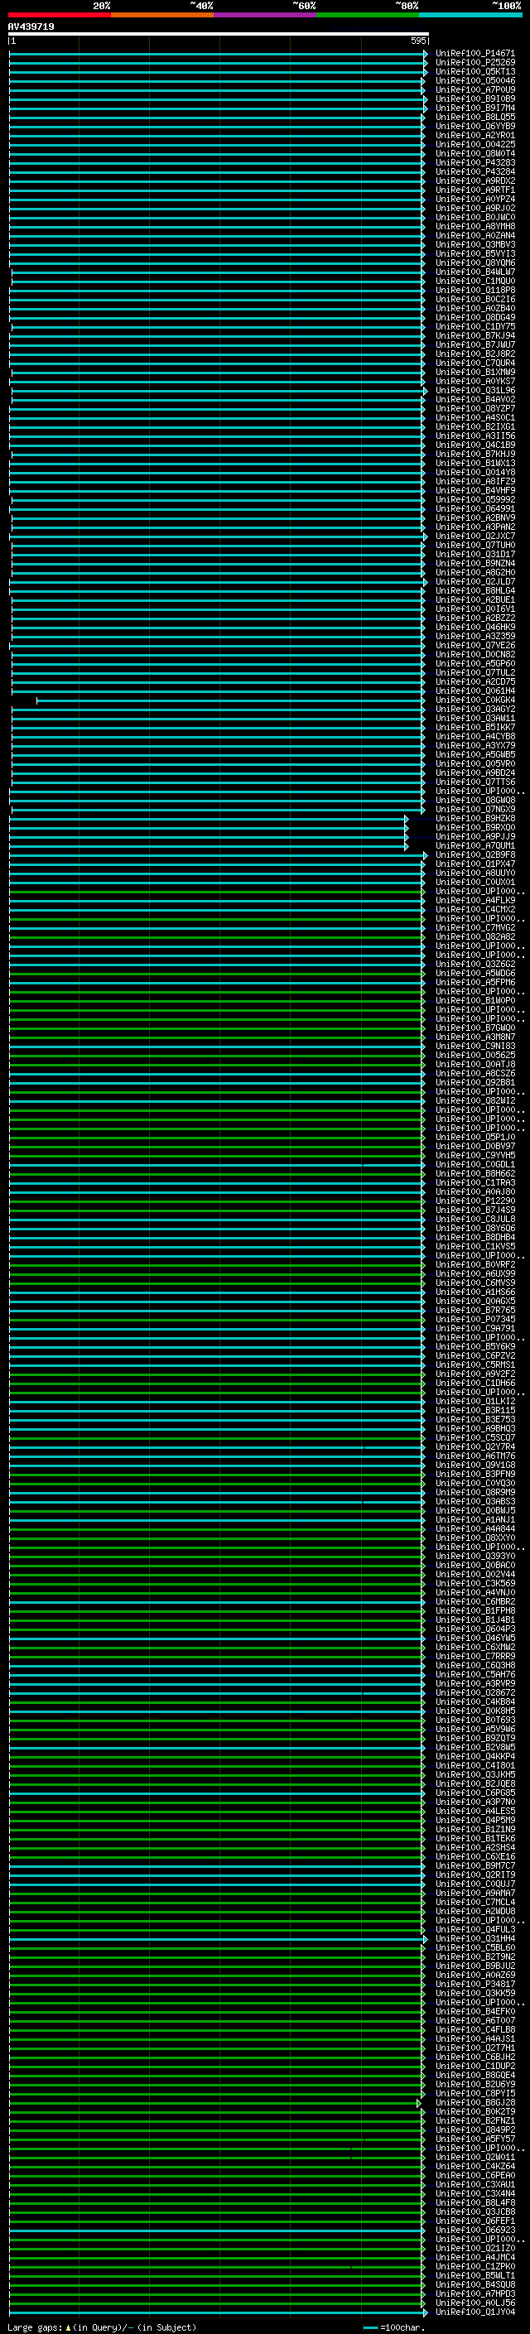The height and width of the screenshot is (2334, 530).
Task: Click arrowhead at end of UniRef100_Q1JY04 bar
Action: (425, 2312)
